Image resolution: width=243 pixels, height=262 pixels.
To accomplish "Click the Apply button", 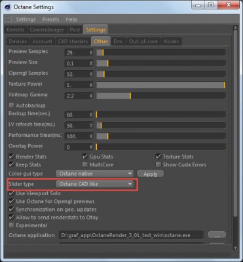I will pyautogui.click(x=151, y=174).
